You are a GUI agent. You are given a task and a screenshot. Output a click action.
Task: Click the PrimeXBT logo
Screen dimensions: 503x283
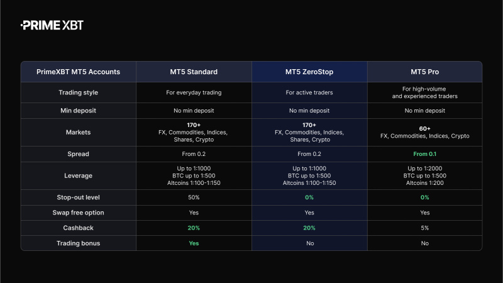tap(52, 25)
